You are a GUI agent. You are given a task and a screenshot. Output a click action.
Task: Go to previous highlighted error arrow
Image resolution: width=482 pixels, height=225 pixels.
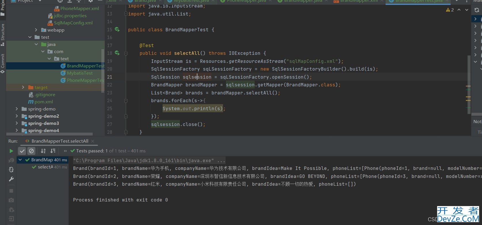(x=459, y=10)
